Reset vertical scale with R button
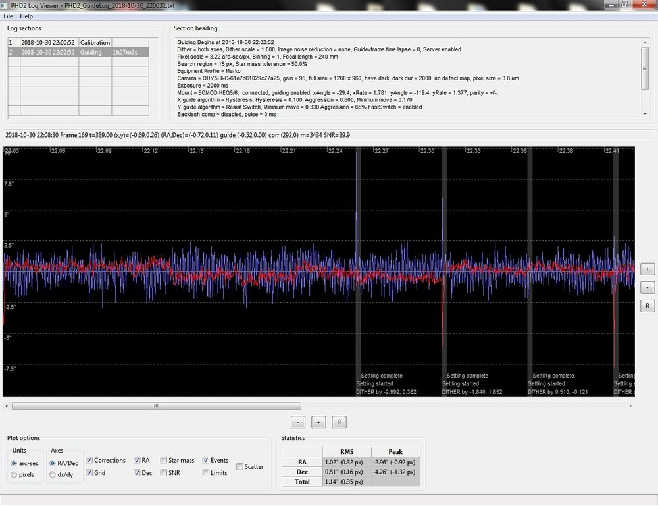The height and width of the screenshot is (506, 658). pos(647,306)
